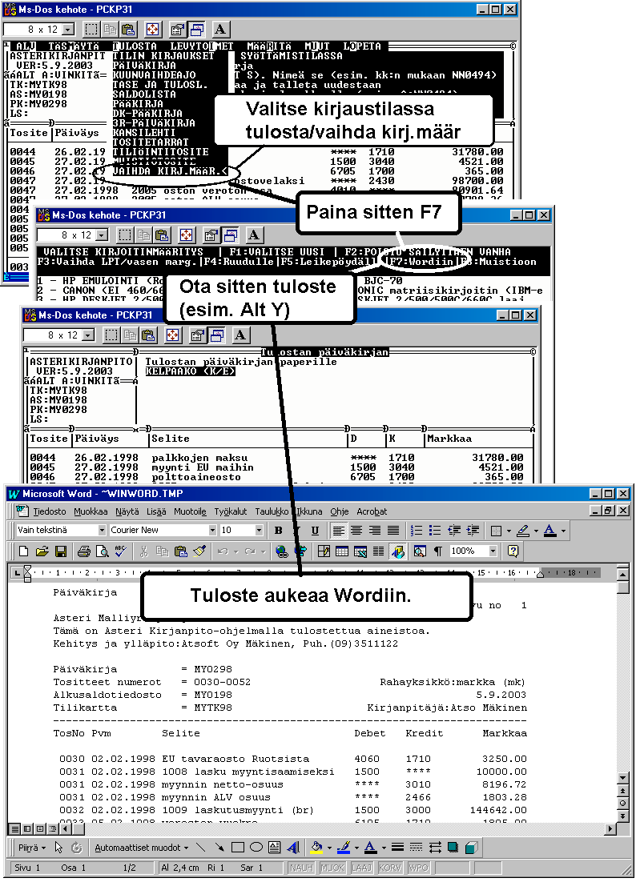This screenshot has width=636, height=882.
Task: Click the Print icon in Word toolbar
Action: click(84, 551)
